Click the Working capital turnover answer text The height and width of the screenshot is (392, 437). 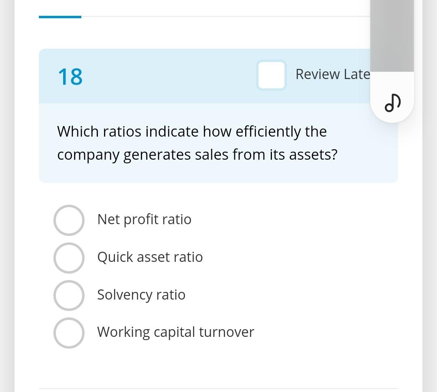click(175, 332)
